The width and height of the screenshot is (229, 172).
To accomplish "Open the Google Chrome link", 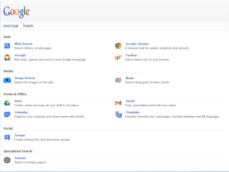I will (x=137, y=44).
